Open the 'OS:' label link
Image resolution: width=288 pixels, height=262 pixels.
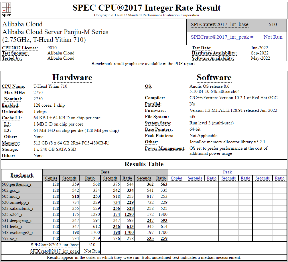tap(149, 86)
